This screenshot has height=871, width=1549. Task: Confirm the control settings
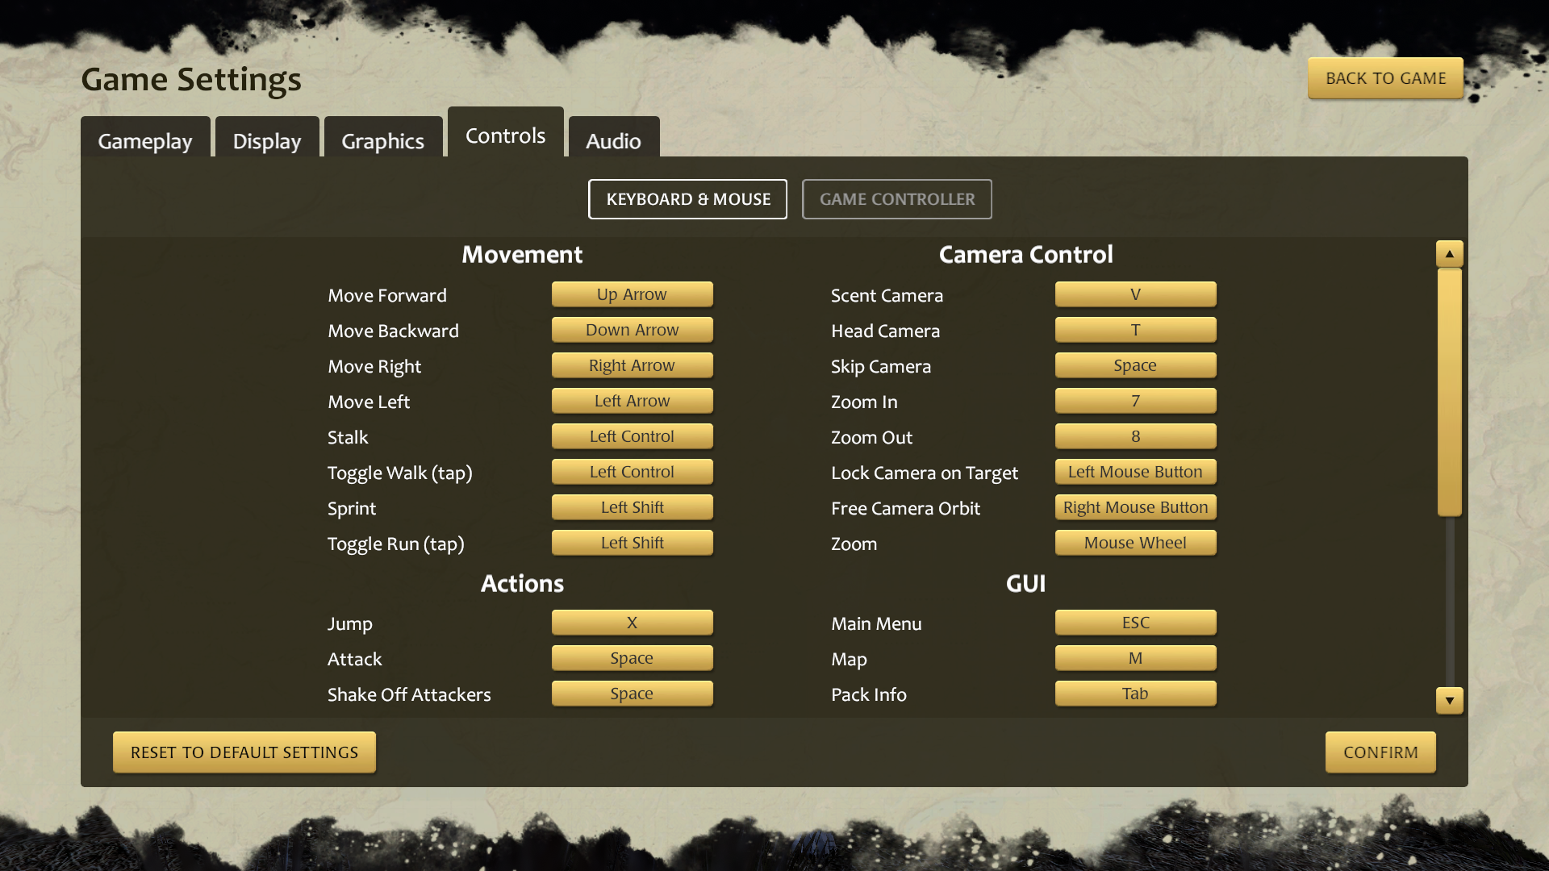point(1380,752)
